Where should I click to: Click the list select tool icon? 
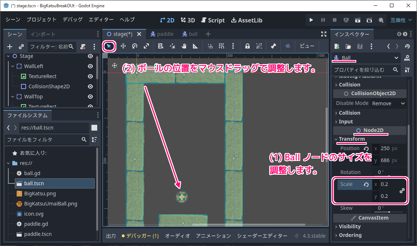tap(161, 46)
